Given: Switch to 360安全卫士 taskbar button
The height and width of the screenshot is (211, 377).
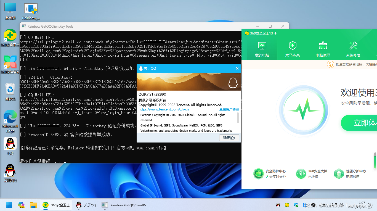Looking at the screenshot, I should pyautogui.click(x=56, y=205).
